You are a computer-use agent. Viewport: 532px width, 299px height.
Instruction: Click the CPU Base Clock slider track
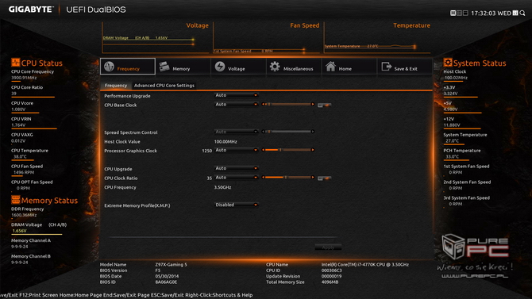[x=287, y=105]
